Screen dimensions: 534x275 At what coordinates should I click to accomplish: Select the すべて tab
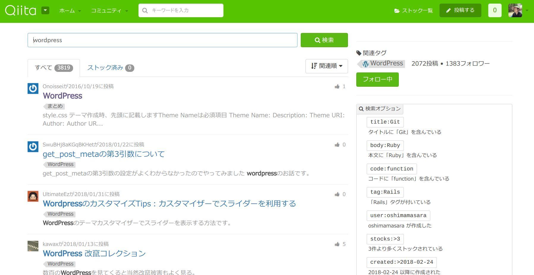53,68
